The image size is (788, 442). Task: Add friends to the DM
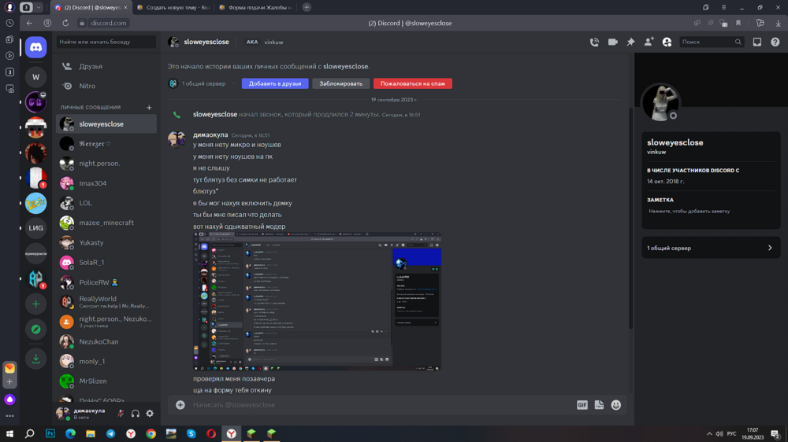(649, 42)
